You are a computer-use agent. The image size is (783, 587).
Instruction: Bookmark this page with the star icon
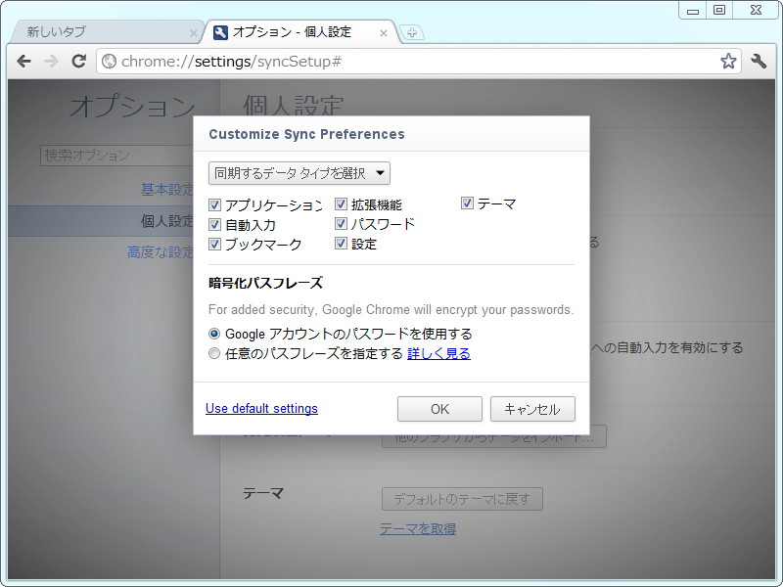pyautogui.click(x=728, y=62)
